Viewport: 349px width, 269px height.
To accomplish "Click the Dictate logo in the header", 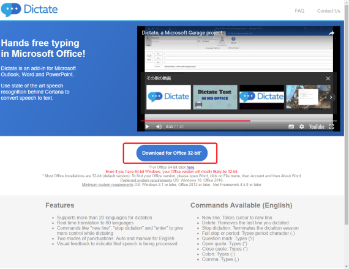I will 29,10.
